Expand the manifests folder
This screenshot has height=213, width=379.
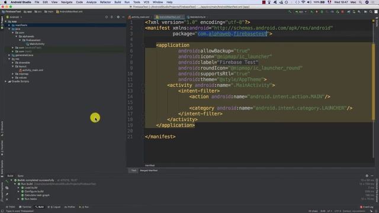[9, 25]
